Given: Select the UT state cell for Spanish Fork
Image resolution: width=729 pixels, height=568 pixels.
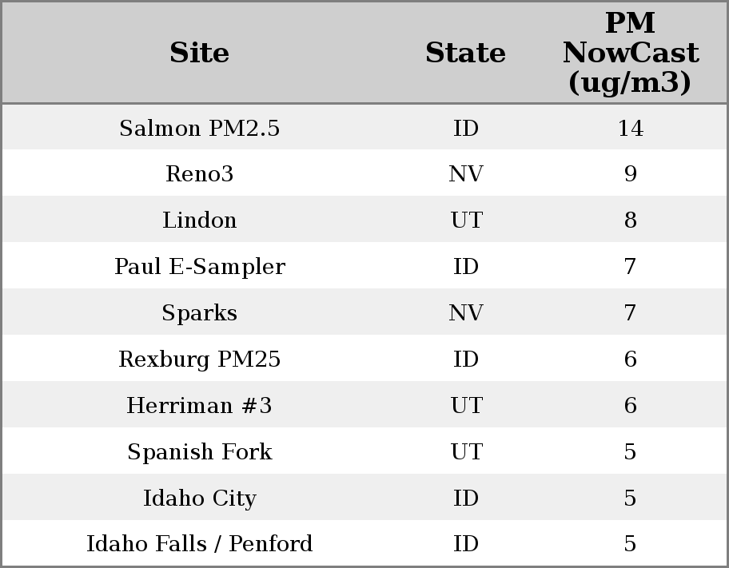Looking at the screenshot, I should pos(466,452).
